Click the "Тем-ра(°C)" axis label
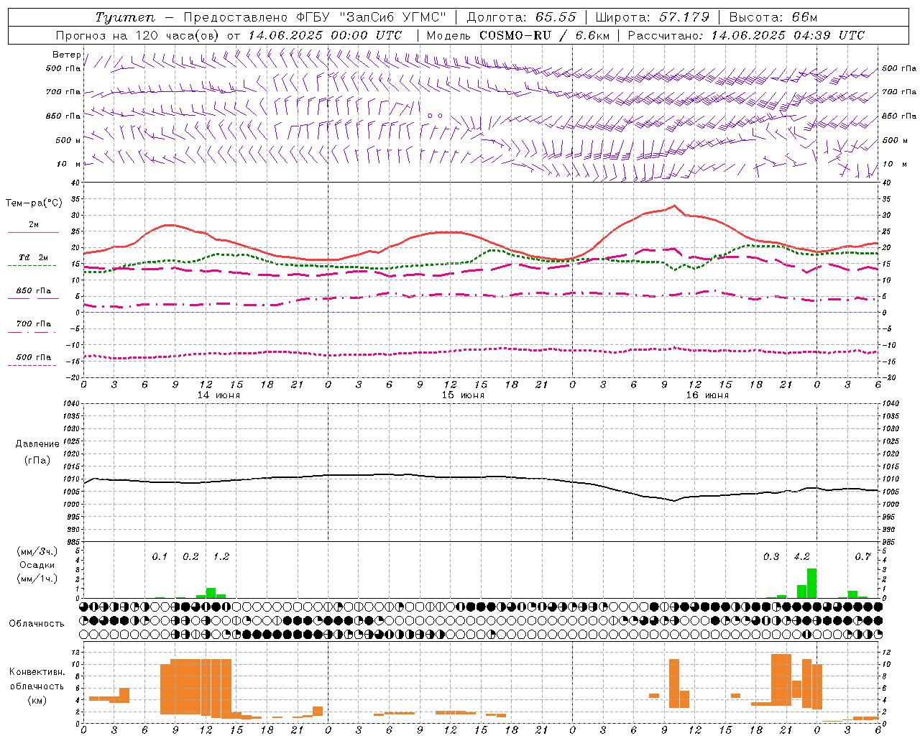This screenshot has height=736, width=920. pyautogui.click(x=34, y=203)
